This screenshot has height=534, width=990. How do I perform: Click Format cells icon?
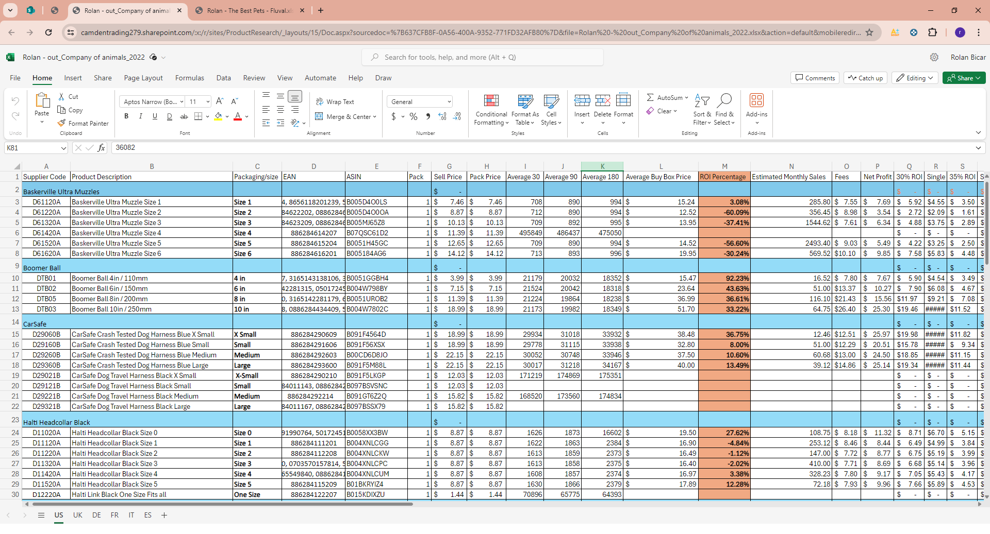click(623, 100)
